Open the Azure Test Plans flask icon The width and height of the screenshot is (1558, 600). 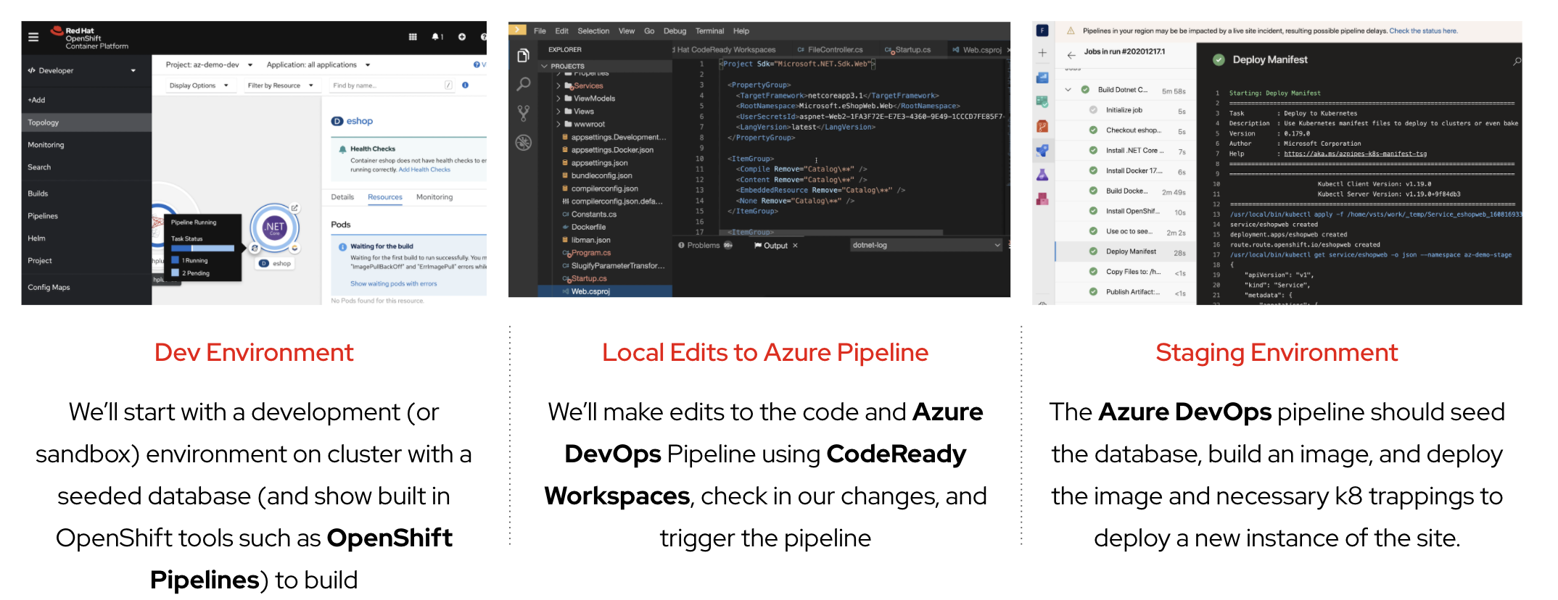(1042, 175)
